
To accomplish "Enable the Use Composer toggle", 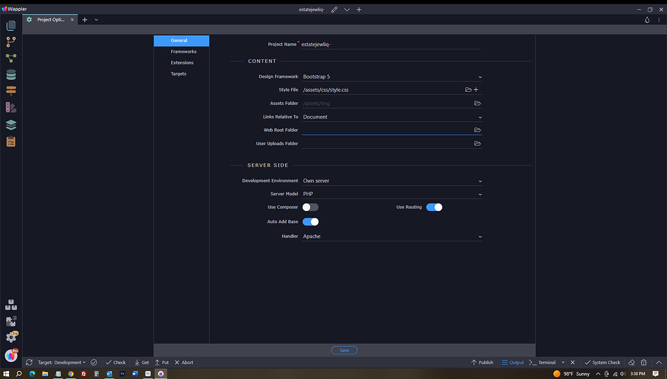I will (x=310, y=207).
